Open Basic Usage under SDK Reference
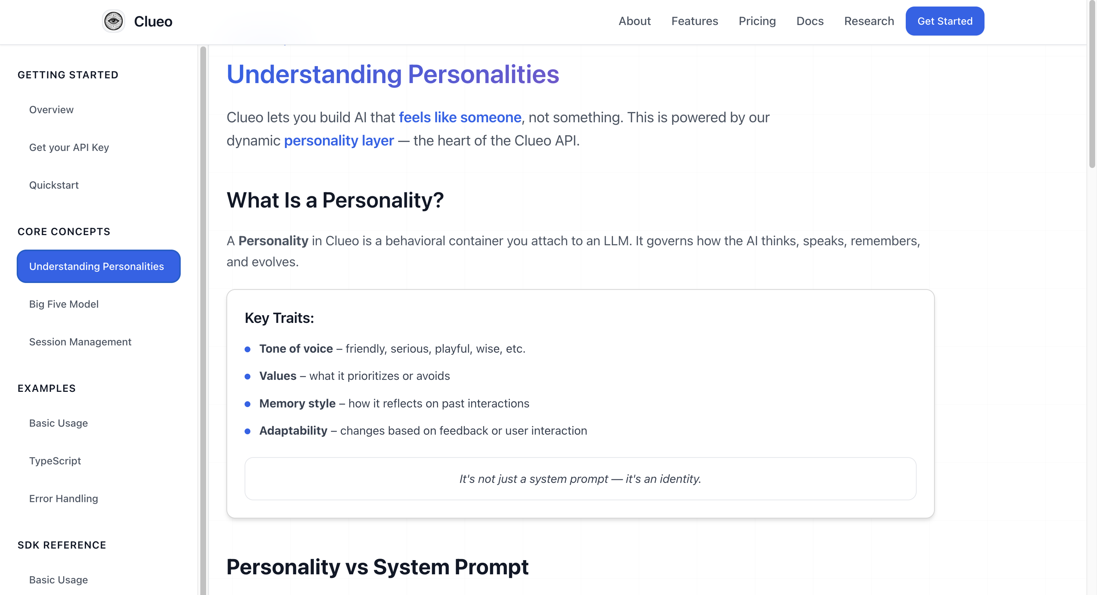The height and width of the screenshot is (595, 1097). [x=58, y=580]
